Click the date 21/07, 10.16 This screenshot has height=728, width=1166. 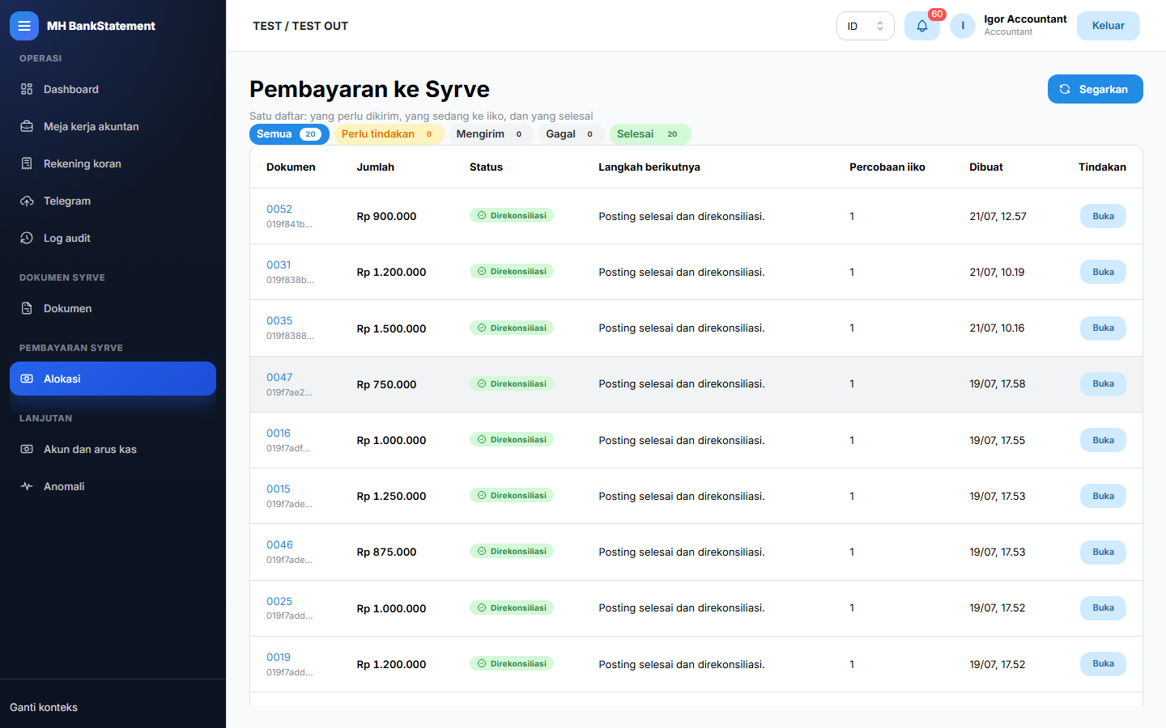coord(997,328)
